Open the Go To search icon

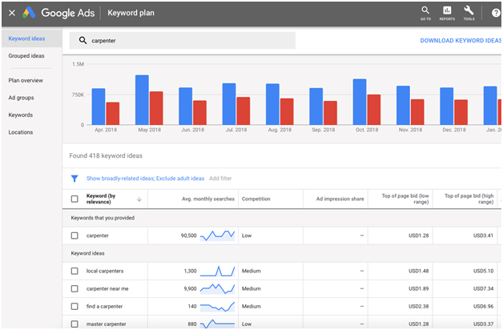tap(425, 13)
